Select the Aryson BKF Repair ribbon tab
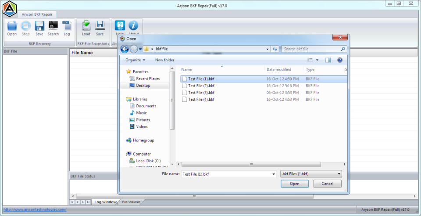 click(x=37, y=14)
